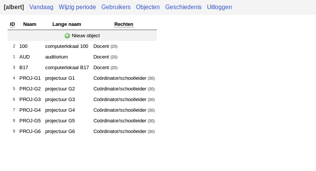
Task: Click the auditorium long name
Action: [56, 57]
